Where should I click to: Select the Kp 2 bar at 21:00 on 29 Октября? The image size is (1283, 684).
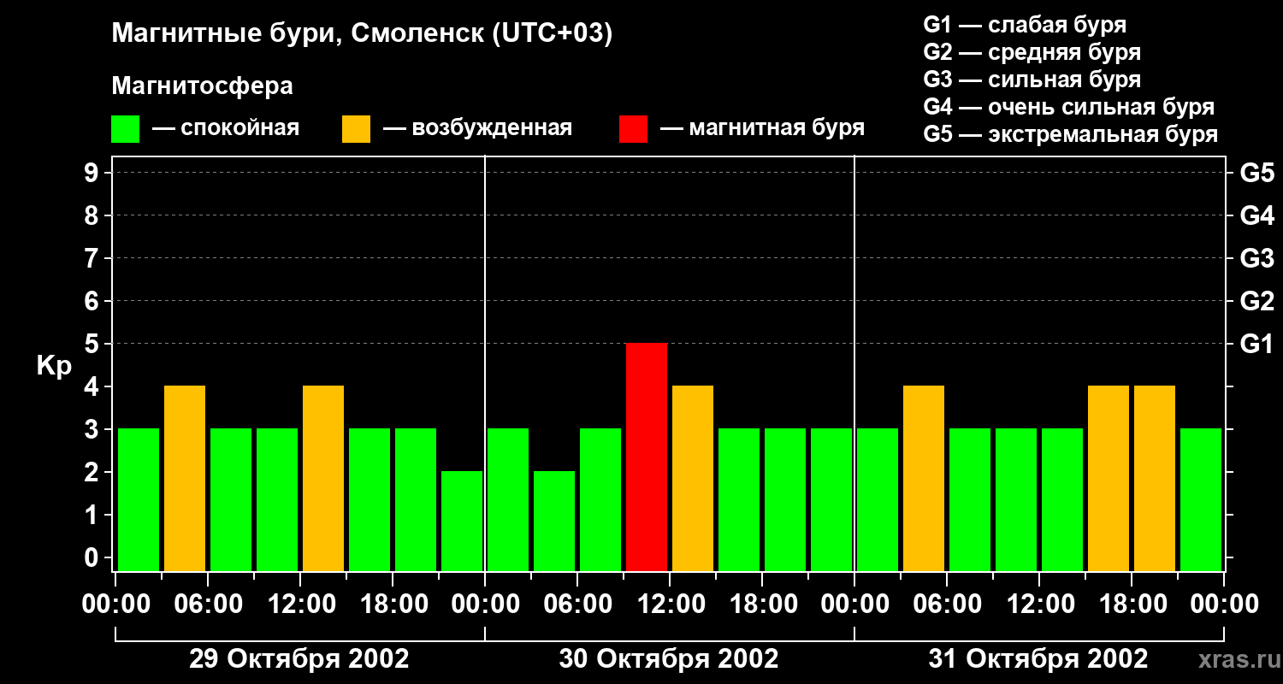462,521
